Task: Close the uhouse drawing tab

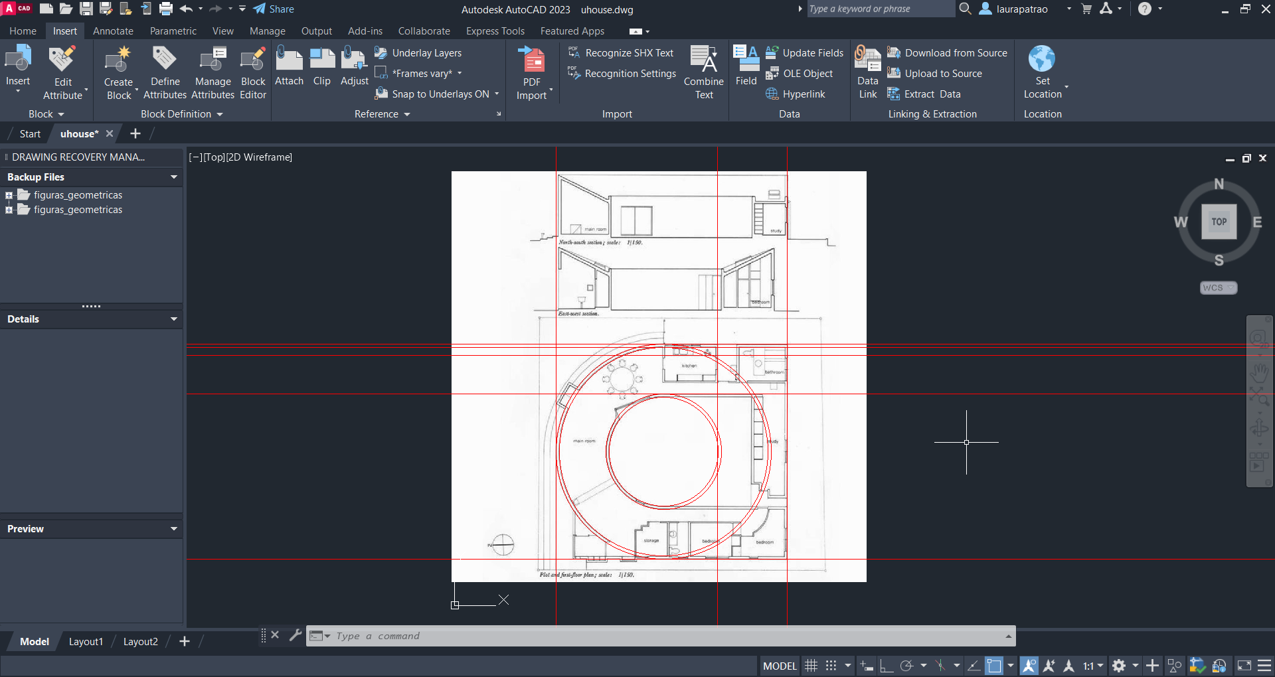Action: pyautogui.click(x=110, y=133)
